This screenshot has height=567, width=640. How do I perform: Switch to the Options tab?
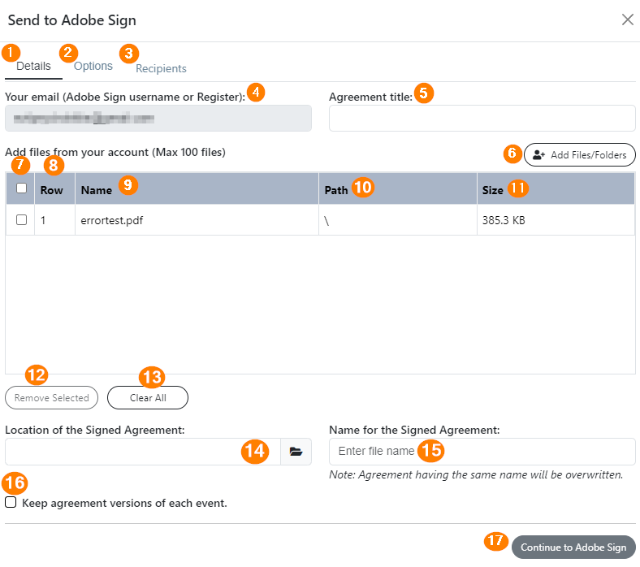point(93,66)
